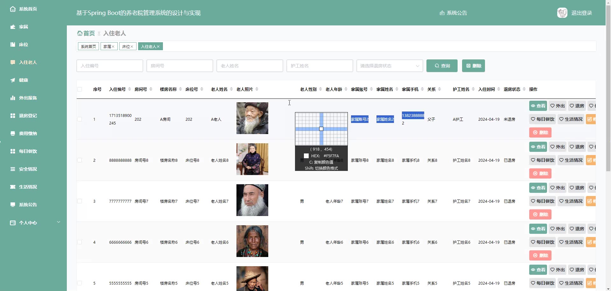Check the row 3 (老人姓名7) checkbox
611x291 pixels.
[x=80, y=201]
